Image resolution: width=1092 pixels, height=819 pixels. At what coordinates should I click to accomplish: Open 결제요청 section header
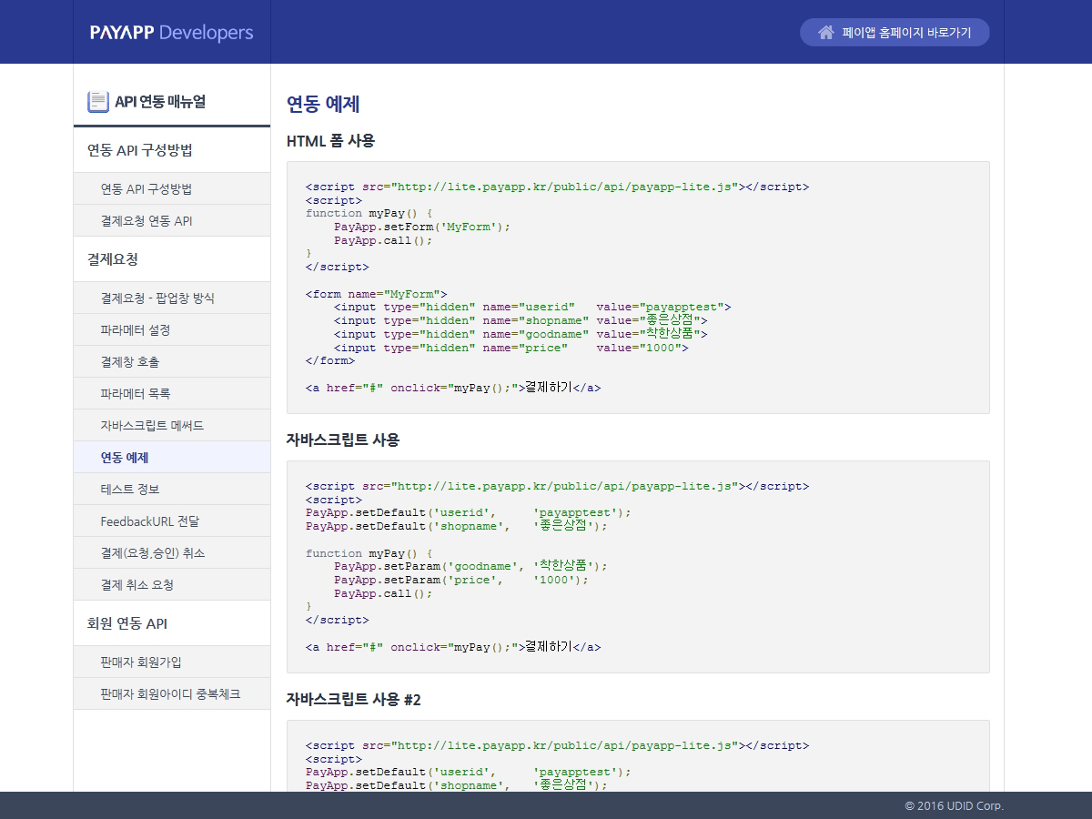pyautogui.click(x=172, y=259)
